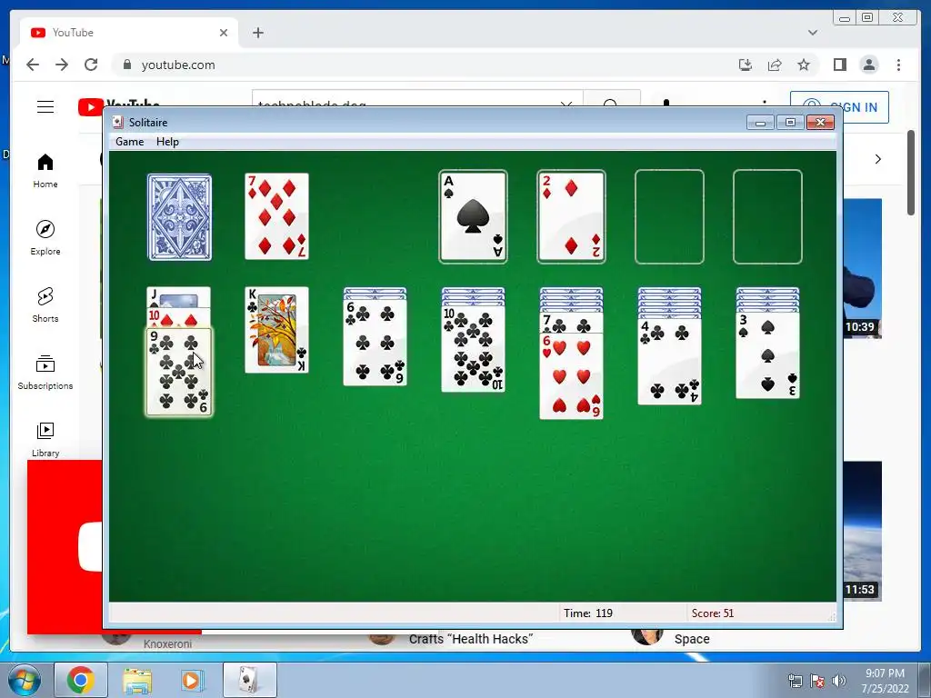Select the 3 of spades card
The width and height of the screenshot is (931, 698).
(767, 355)
